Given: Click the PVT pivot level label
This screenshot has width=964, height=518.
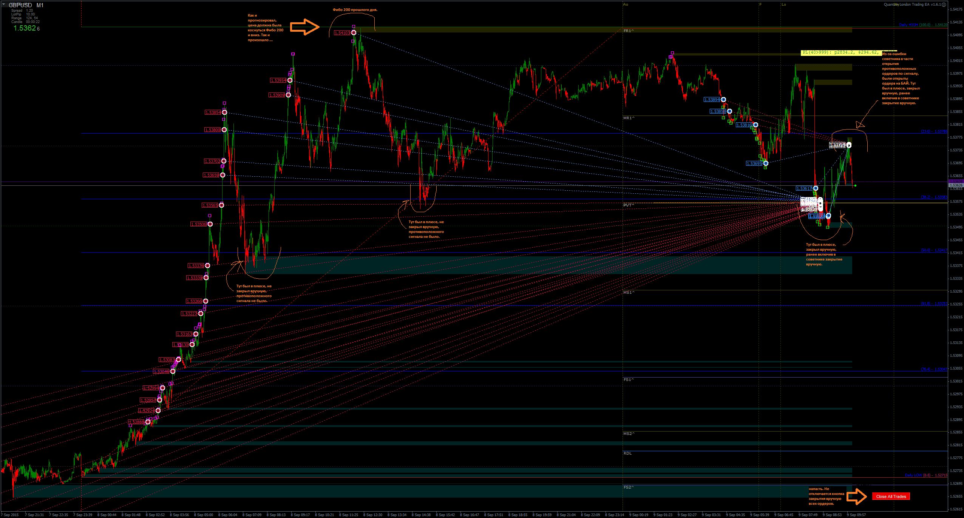Looking at the screenshot, I should [x=629, y=205].
